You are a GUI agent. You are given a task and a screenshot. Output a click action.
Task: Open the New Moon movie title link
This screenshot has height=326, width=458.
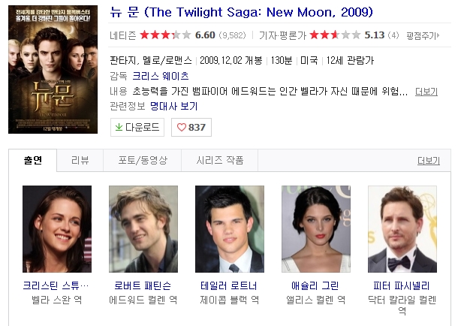241,12
